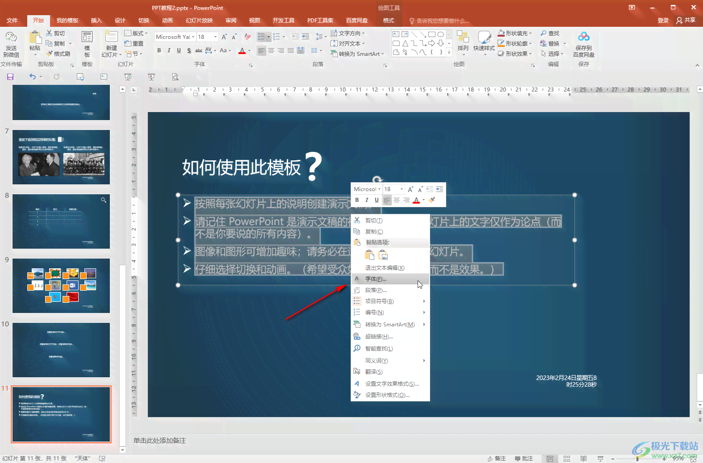Click mini toolbar font color swatch

[x=416, y=200]
